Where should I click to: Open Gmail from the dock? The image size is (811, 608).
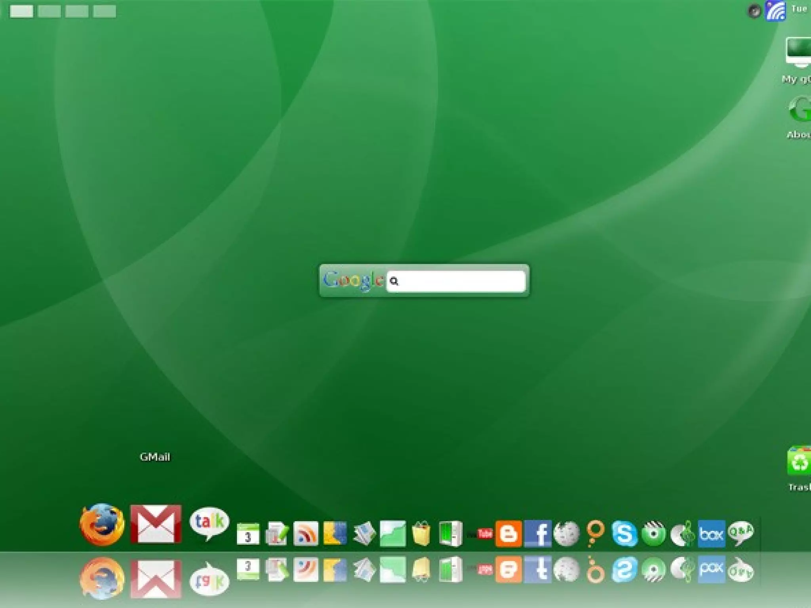point(156,523)
